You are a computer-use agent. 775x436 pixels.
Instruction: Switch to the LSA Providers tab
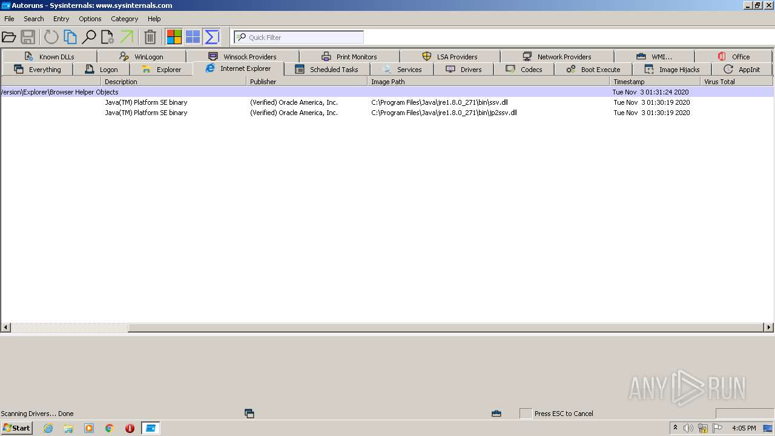(x=450, y=56)
